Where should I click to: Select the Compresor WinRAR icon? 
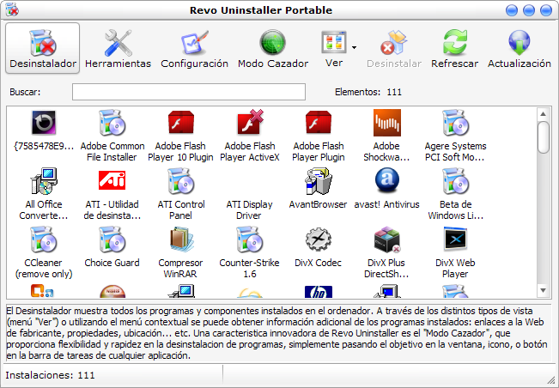point(180,243)
